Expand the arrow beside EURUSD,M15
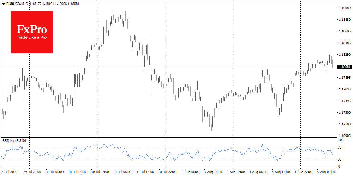The height and width of the screenshot is (176, 353). [x=3, y=4]
